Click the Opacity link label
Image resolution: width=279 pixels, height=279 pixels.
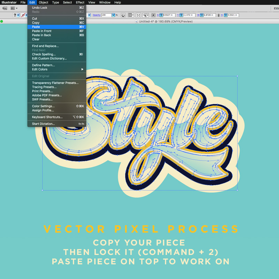click(97, 15)
